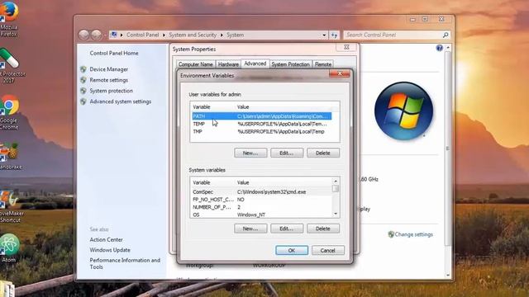
Task: Open the Remote tab
Action: (x=323, y=64)
